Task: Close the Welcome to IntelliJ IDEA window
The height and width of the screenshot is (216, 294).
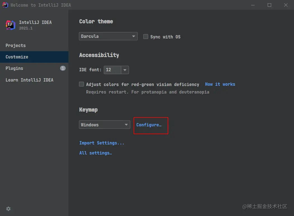Action: pos(286,5)
